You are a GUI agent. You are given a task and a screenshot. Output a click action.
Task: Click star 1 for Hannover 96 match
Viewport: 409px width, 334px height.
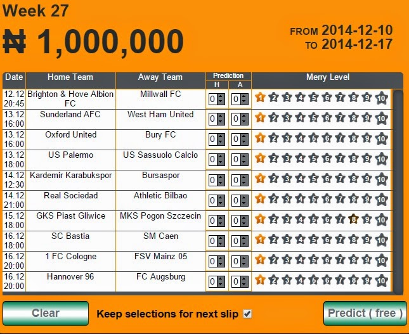click(x=260, y=280)
